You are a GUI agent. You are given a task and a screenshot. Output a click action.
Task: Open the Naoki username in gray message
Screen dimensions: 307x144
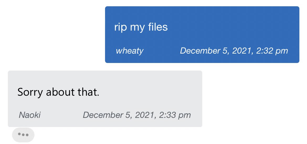point(30,115)
